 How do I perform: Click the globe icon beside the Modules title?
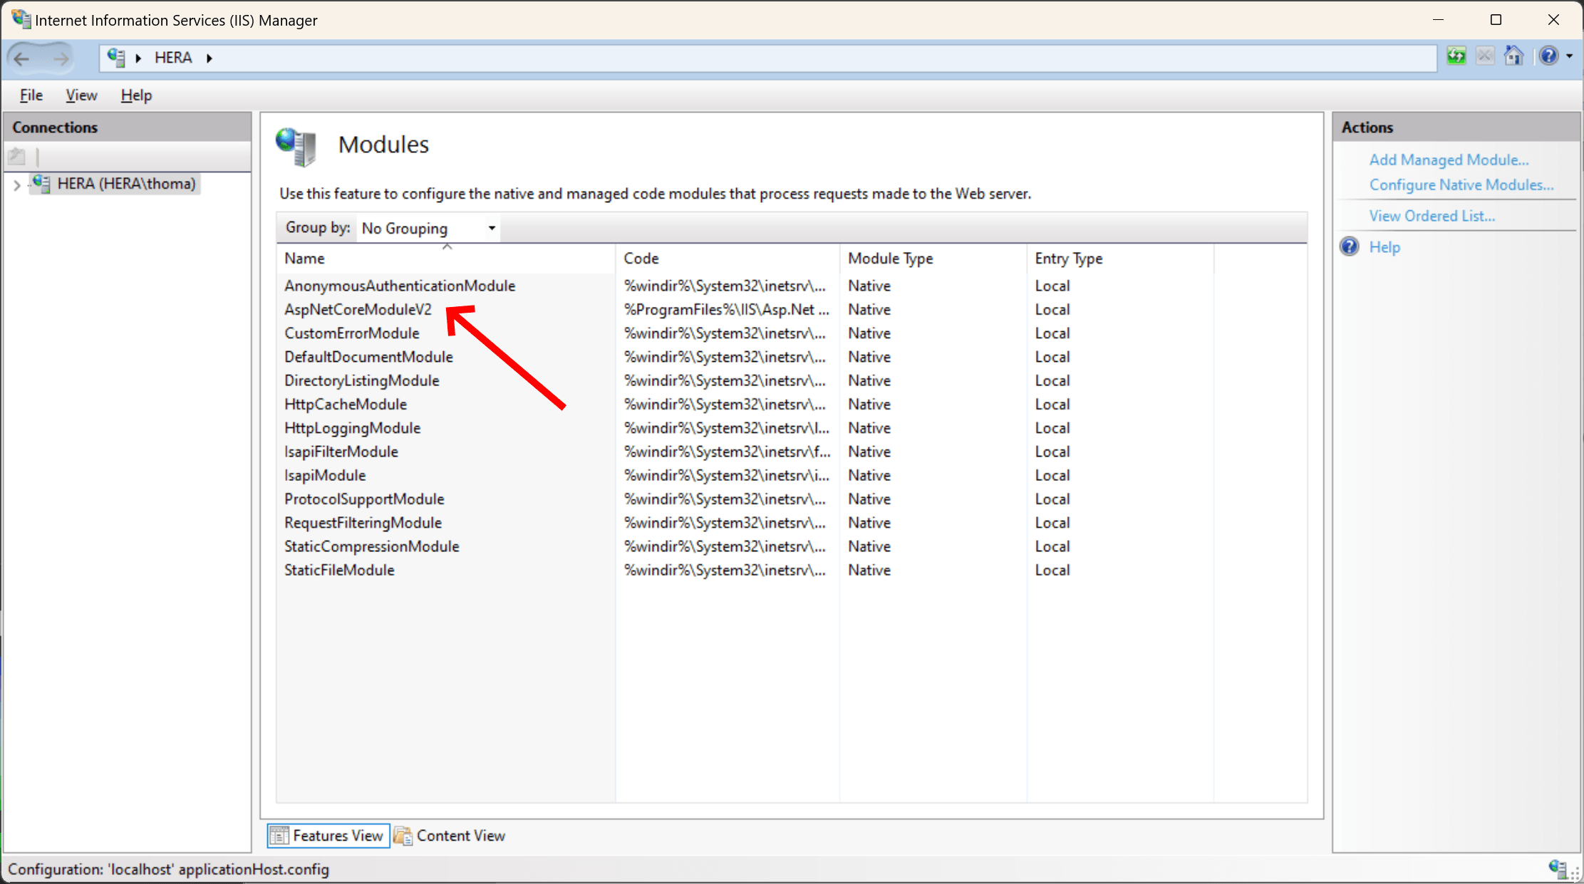(295, 147)
